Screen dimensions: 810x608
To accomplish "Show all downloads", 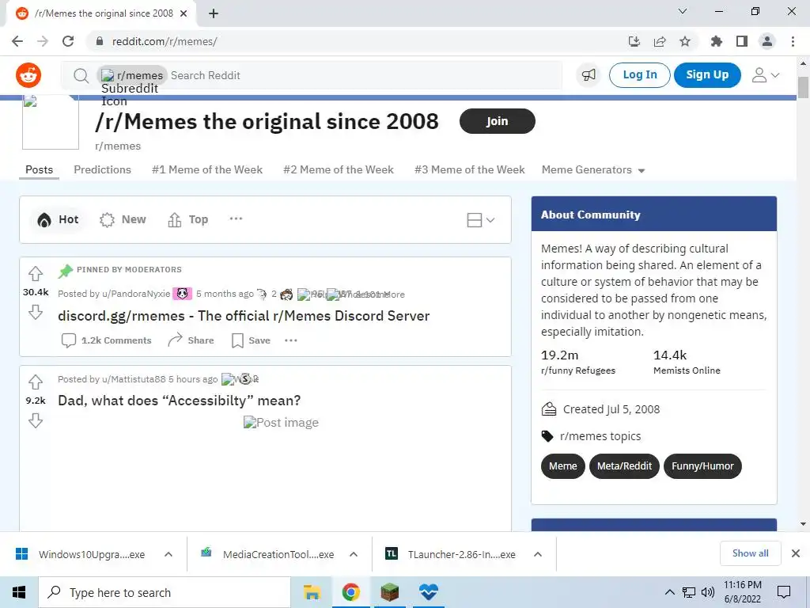I will point(750,553).
